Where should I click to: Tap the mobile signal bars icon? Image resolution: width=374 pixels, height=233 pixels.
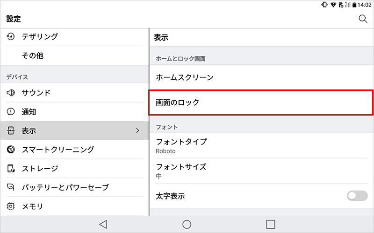tap(347, 5)
